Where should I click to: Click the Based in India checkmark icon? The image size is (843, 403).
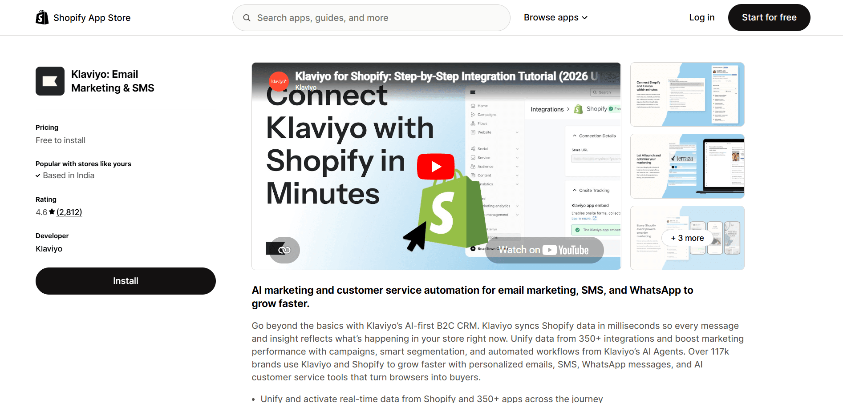click(38, 176)
